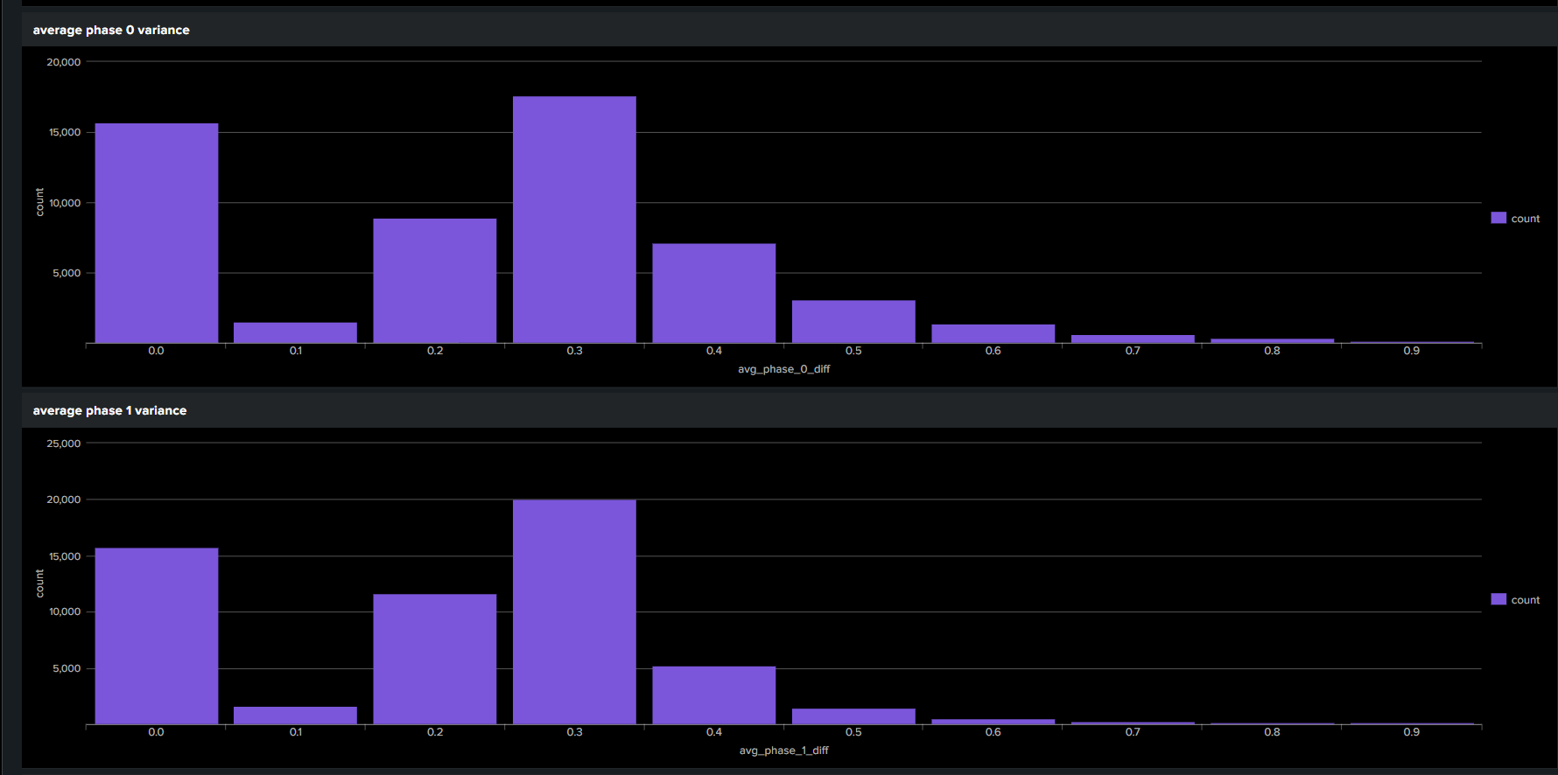Screen dimensions: 1558x775
Task: Select the 0.0 bar in phase 0 chart
Action: pyautogui.click(x=157, y=234)
